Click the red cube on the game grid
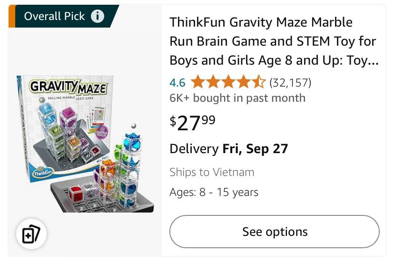394x262 pixels. tap(77, 193)
